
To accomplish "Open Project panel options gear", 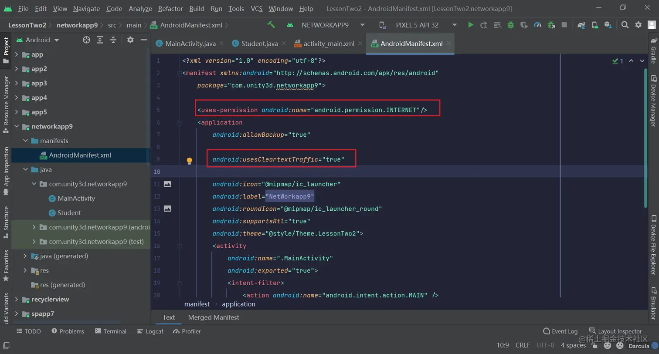I will [x=130, y=40].
